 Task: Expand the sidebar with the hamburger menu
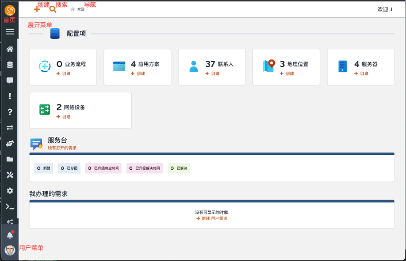10,32
